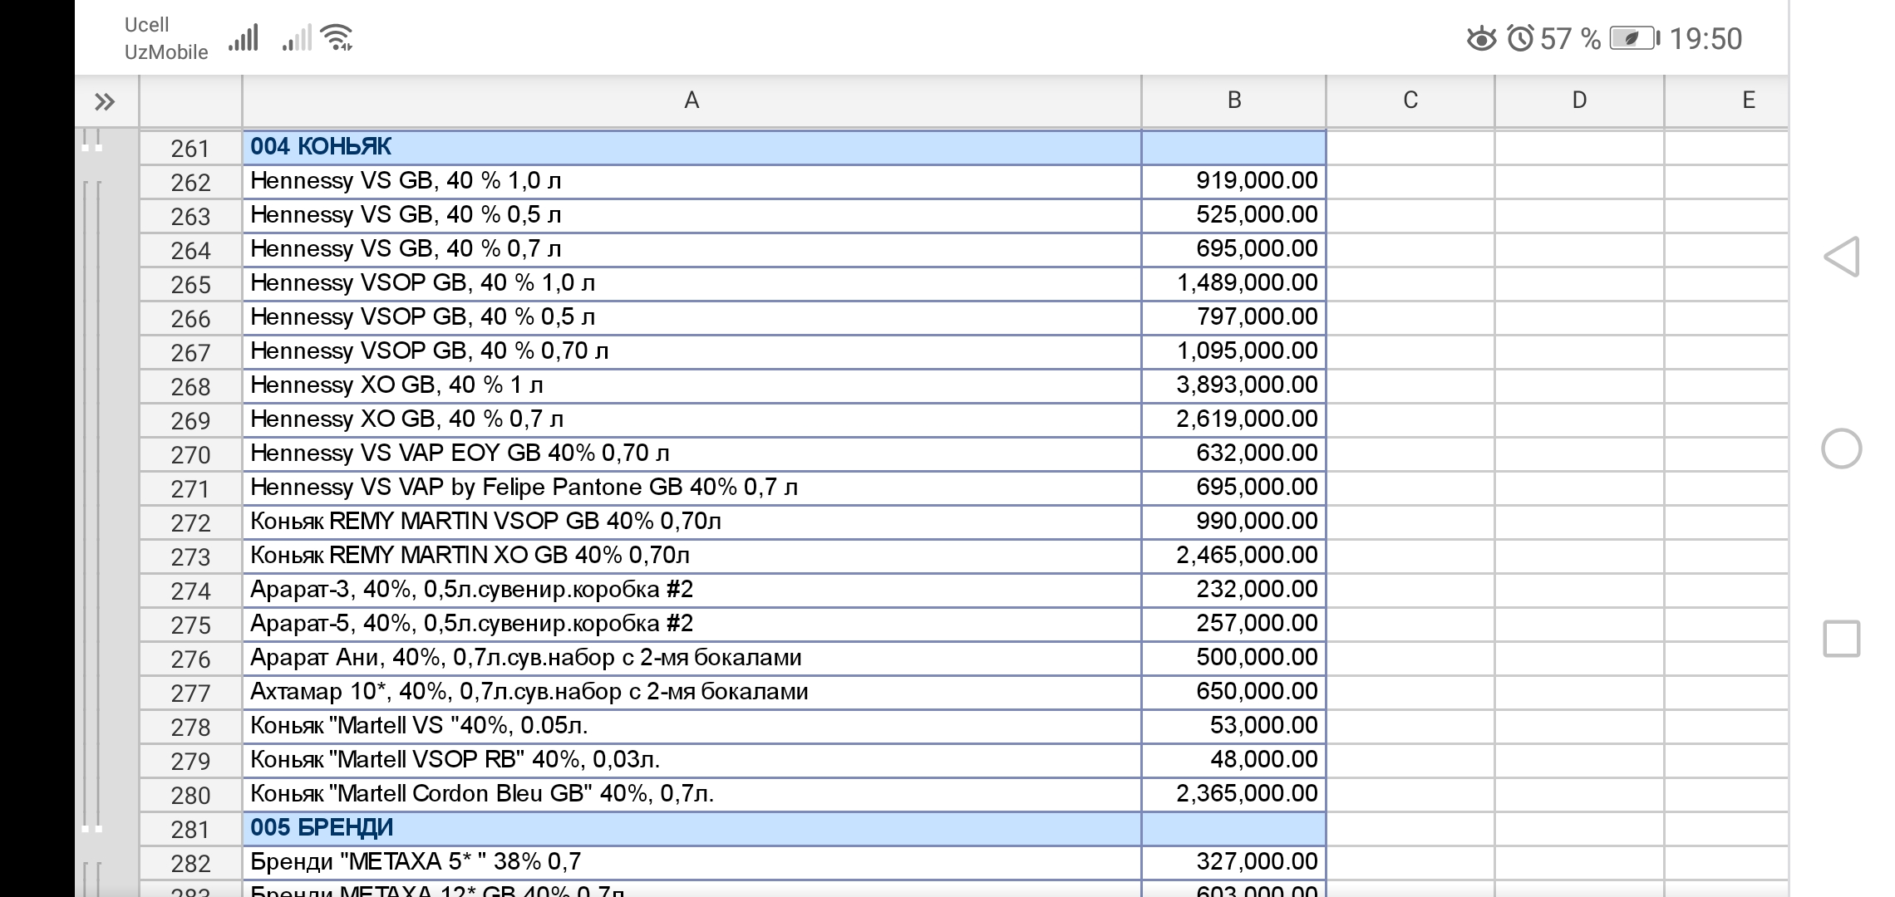This screenshot has width=1895, height=897.
Task: Select column A header
Action: point(691,100)
